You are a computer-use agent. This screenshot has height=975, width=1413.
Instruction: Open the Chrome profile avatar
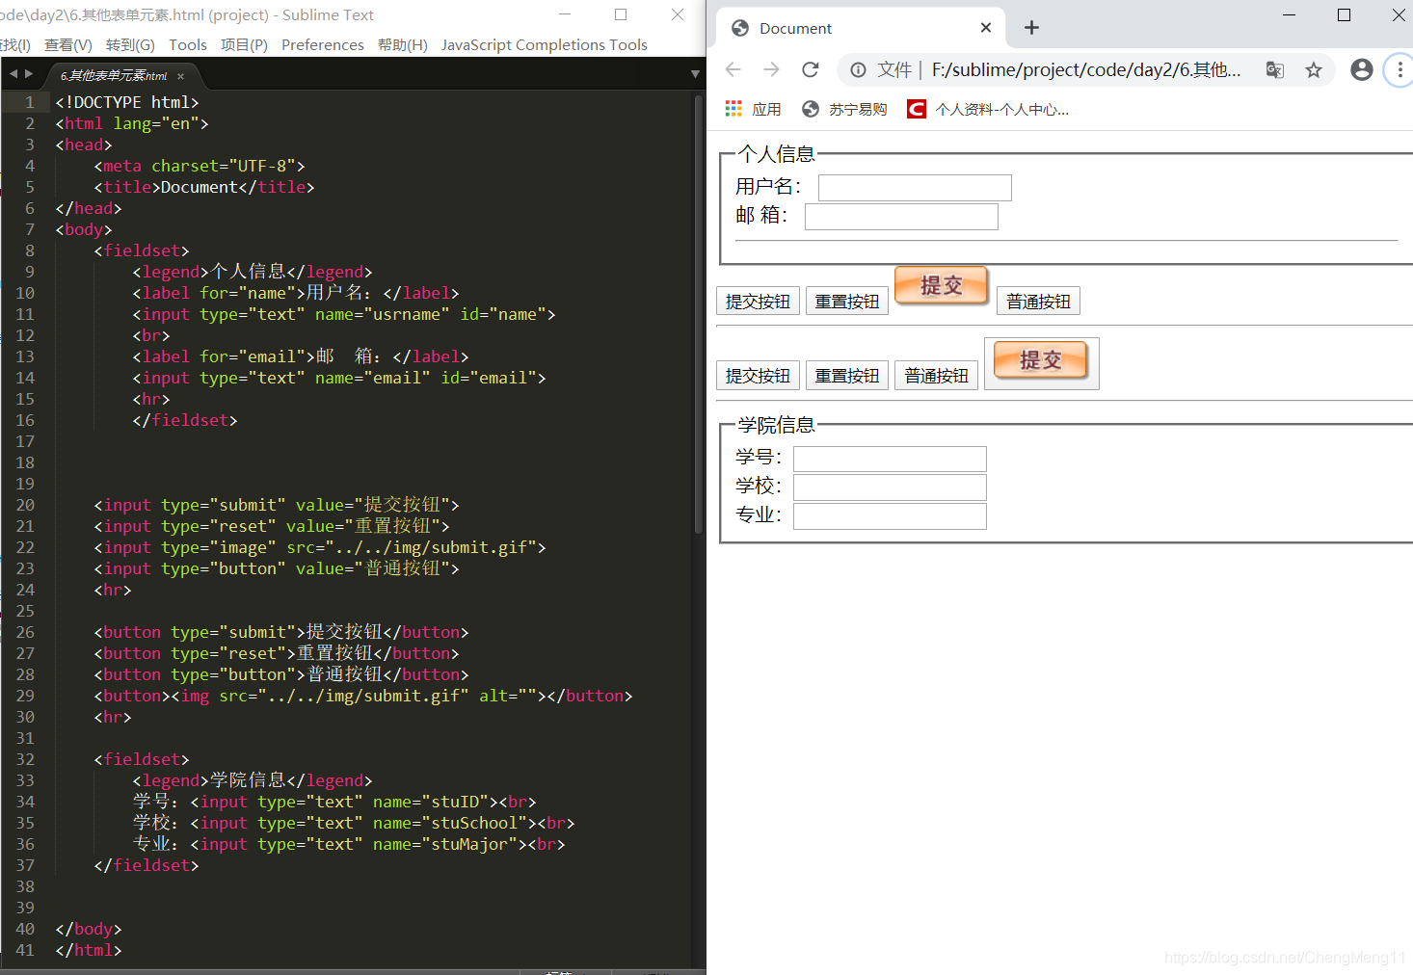click(x=1361, y=69)
